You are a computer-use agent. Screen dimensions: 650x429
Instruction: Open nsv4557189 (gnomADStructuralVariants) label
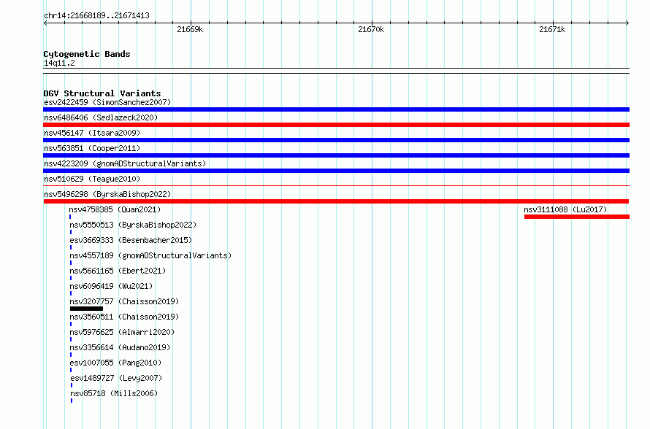tap(150, 255)
